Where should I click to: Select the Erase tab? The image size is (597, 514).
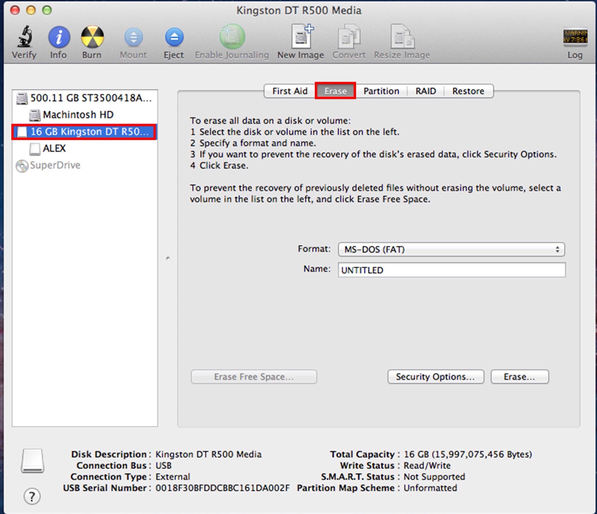pos(335,91)
